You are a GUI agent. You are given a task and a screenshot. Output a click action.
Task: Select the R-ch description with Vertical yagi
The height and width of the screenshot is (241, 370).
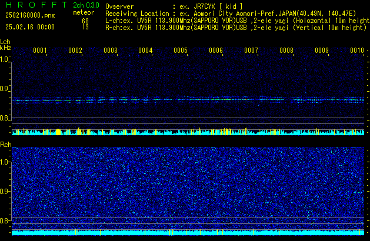pos(236,28)
